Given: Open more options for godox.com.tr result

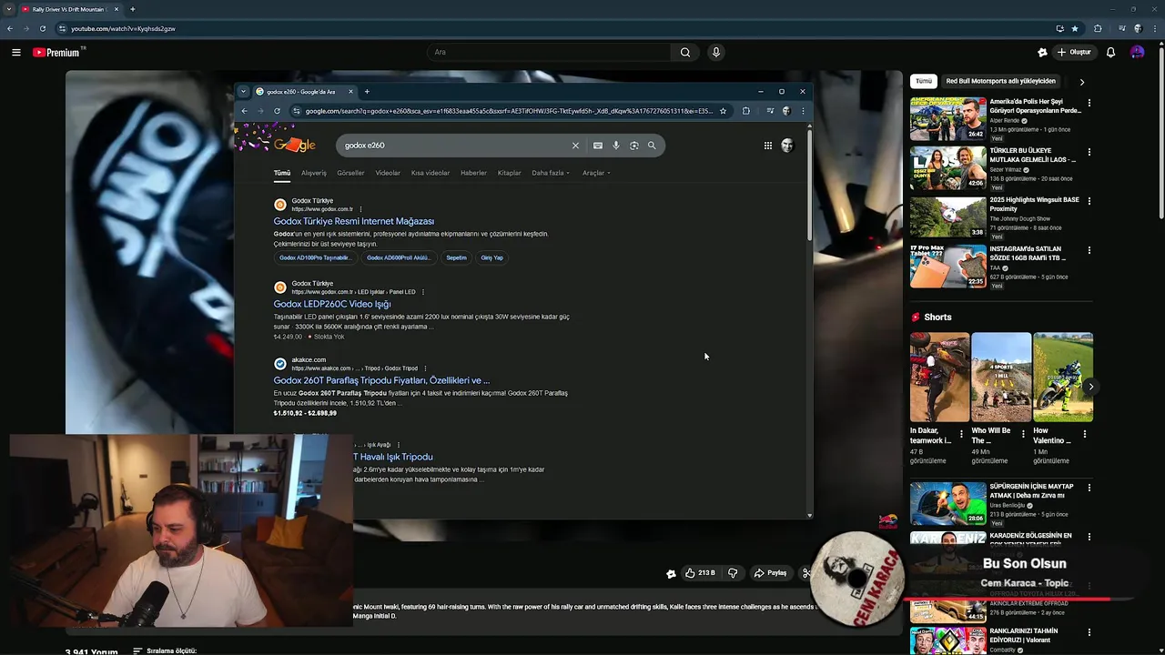Looking at the screenshot, I should coord(360,209).
